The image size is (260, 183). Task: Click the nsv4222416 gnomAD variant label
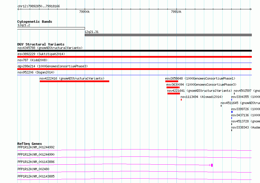coord(72,78)
